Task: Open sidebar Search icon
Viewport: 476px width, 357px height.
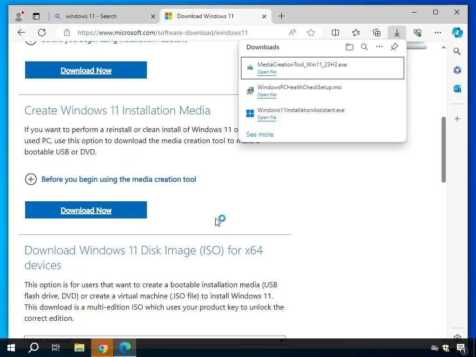Action: tap(457, 51)
